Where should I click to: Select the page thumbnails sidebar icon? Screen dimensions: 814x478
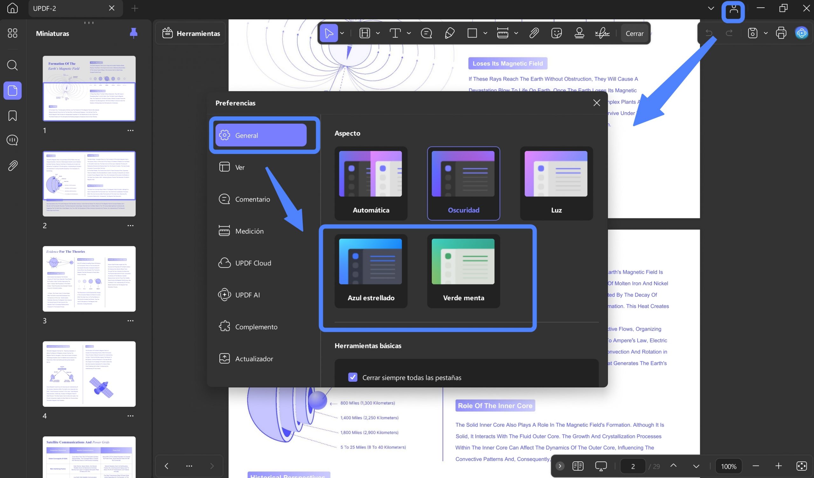tap(12, 91)
